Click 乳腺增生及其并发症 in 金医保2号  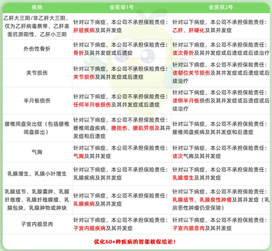(197, 178)
